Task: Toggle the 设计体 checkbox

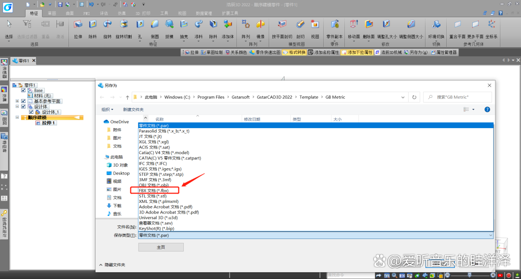Action: coord(23,106)
